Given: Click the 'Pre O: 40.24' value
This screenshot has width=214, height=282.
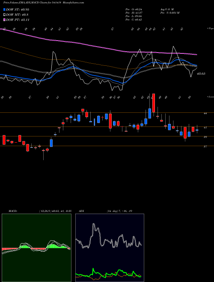Looking at the screenshot, I should 134,9.
